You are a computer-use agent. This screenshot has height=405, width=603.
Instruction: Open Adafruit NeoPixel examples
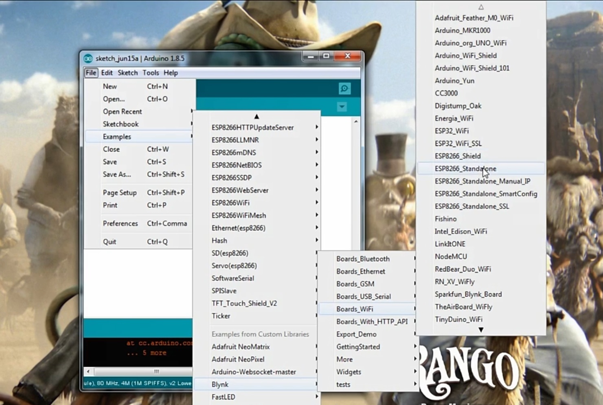pyautogui.click(x=256, y=360)
